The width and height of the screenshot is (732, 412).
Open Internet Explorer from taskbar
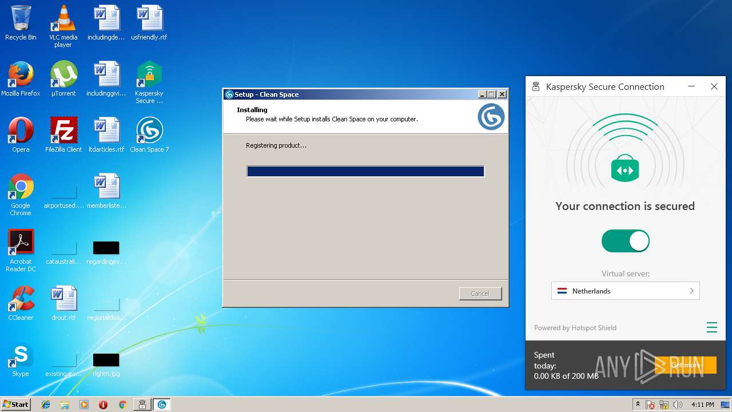pyautogui.click(x=46, y=405)
